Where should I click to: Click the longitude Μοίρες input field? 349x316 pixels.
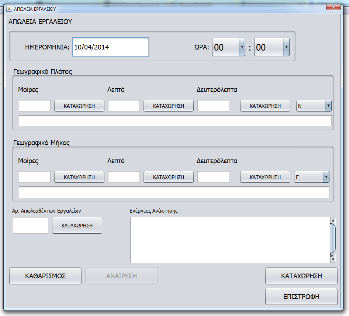pos(35,177)
